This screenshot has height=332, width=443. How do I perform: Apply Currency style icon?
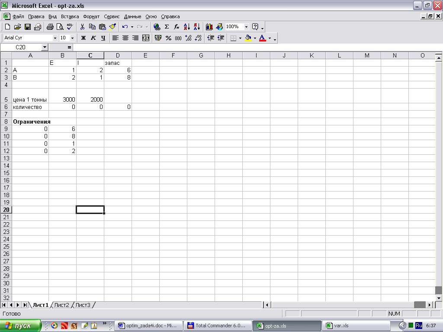[158, 38]
